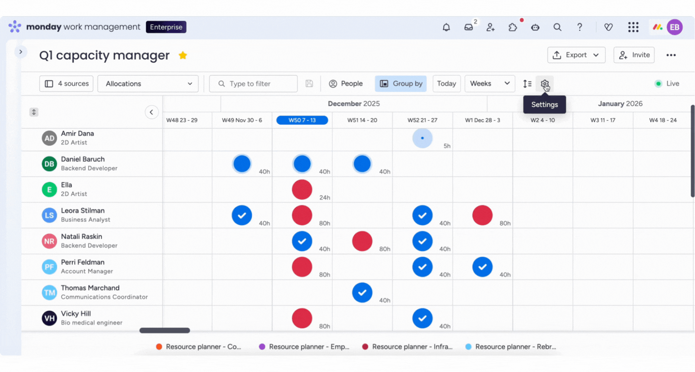
Task: Open the Settings gear icon
Action: point(544,84)
